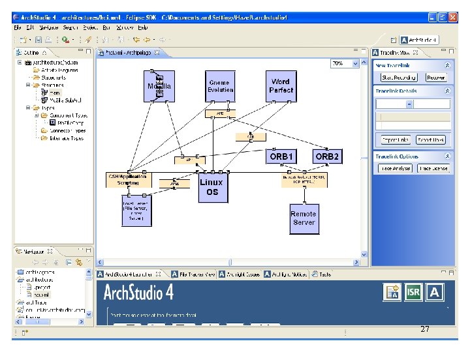Click Link with Editor icon in Navigator

click(79, 263)
